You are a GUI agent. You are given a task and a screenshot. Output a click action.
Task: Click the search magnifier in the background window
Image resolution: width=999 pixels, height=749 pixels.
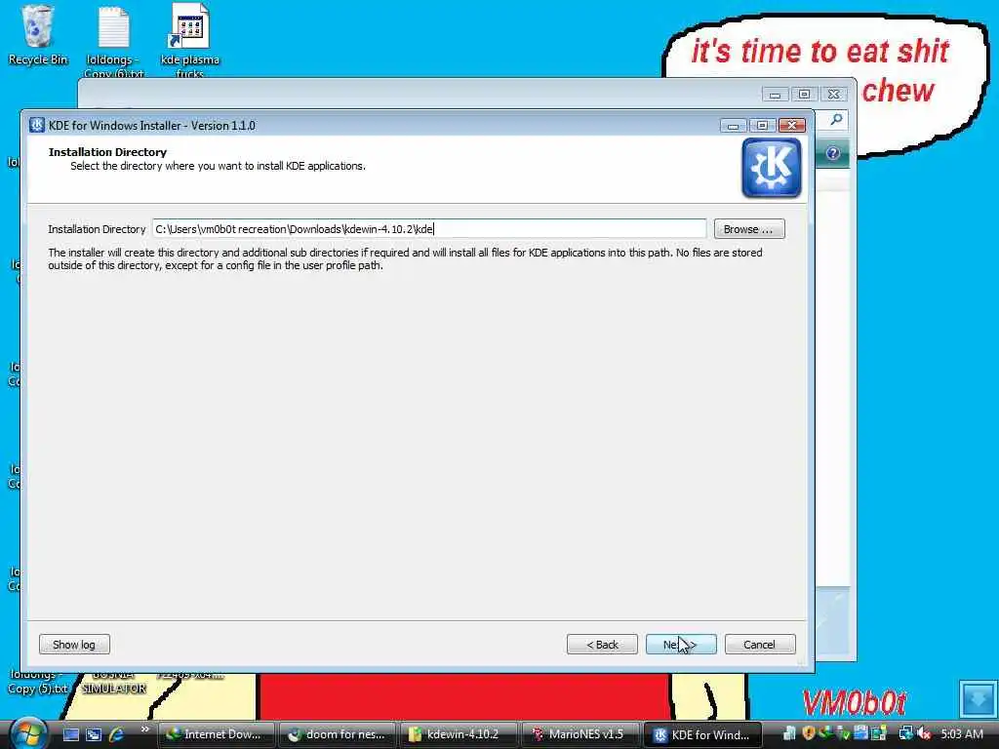(x=836, y=119)
